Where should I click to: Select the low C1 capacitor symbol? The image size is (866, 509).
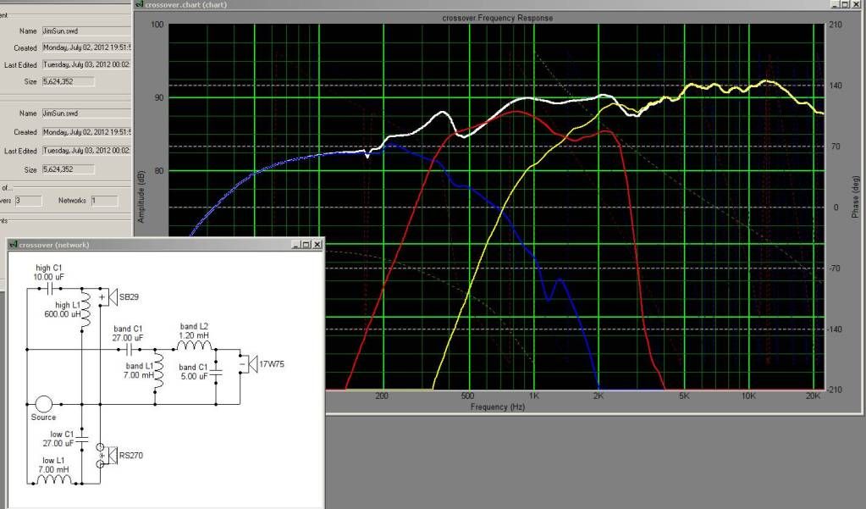coord(82,439)
